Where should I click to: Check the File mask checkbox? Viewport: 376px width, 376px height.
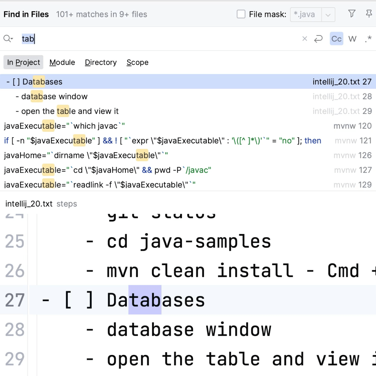(241, 14)
